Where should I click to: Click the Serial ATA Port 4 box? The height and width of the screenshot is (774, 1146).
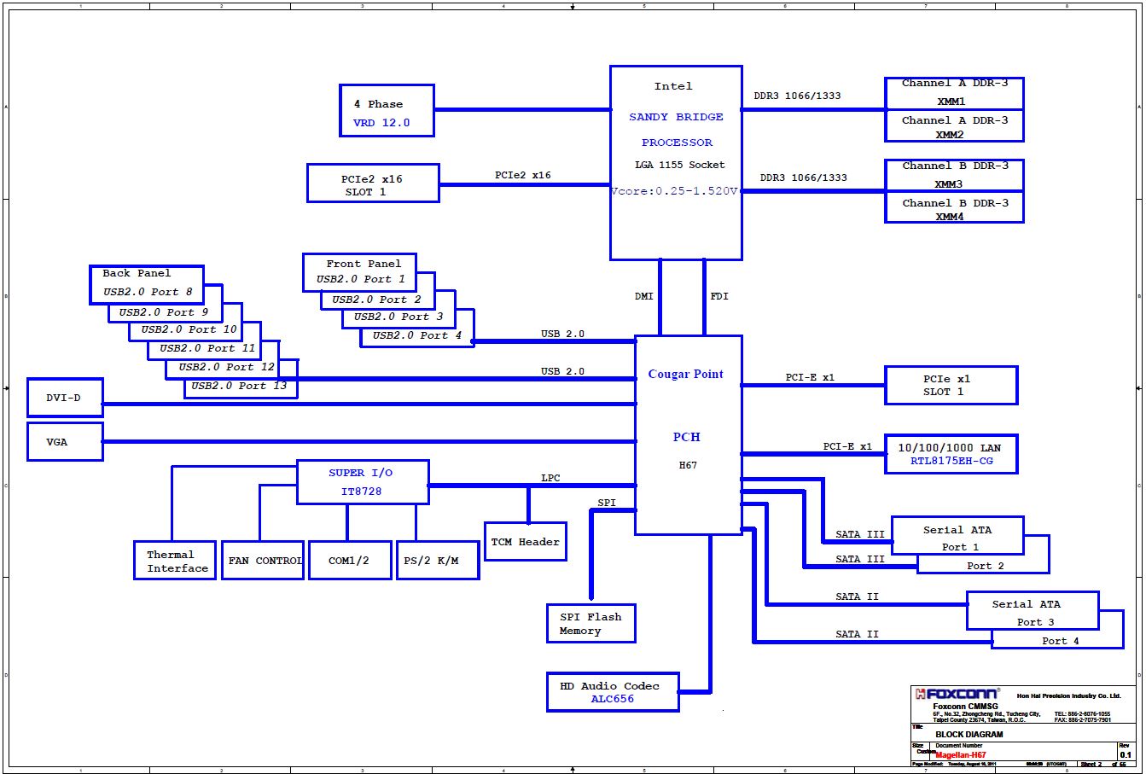pos(1060,640)
